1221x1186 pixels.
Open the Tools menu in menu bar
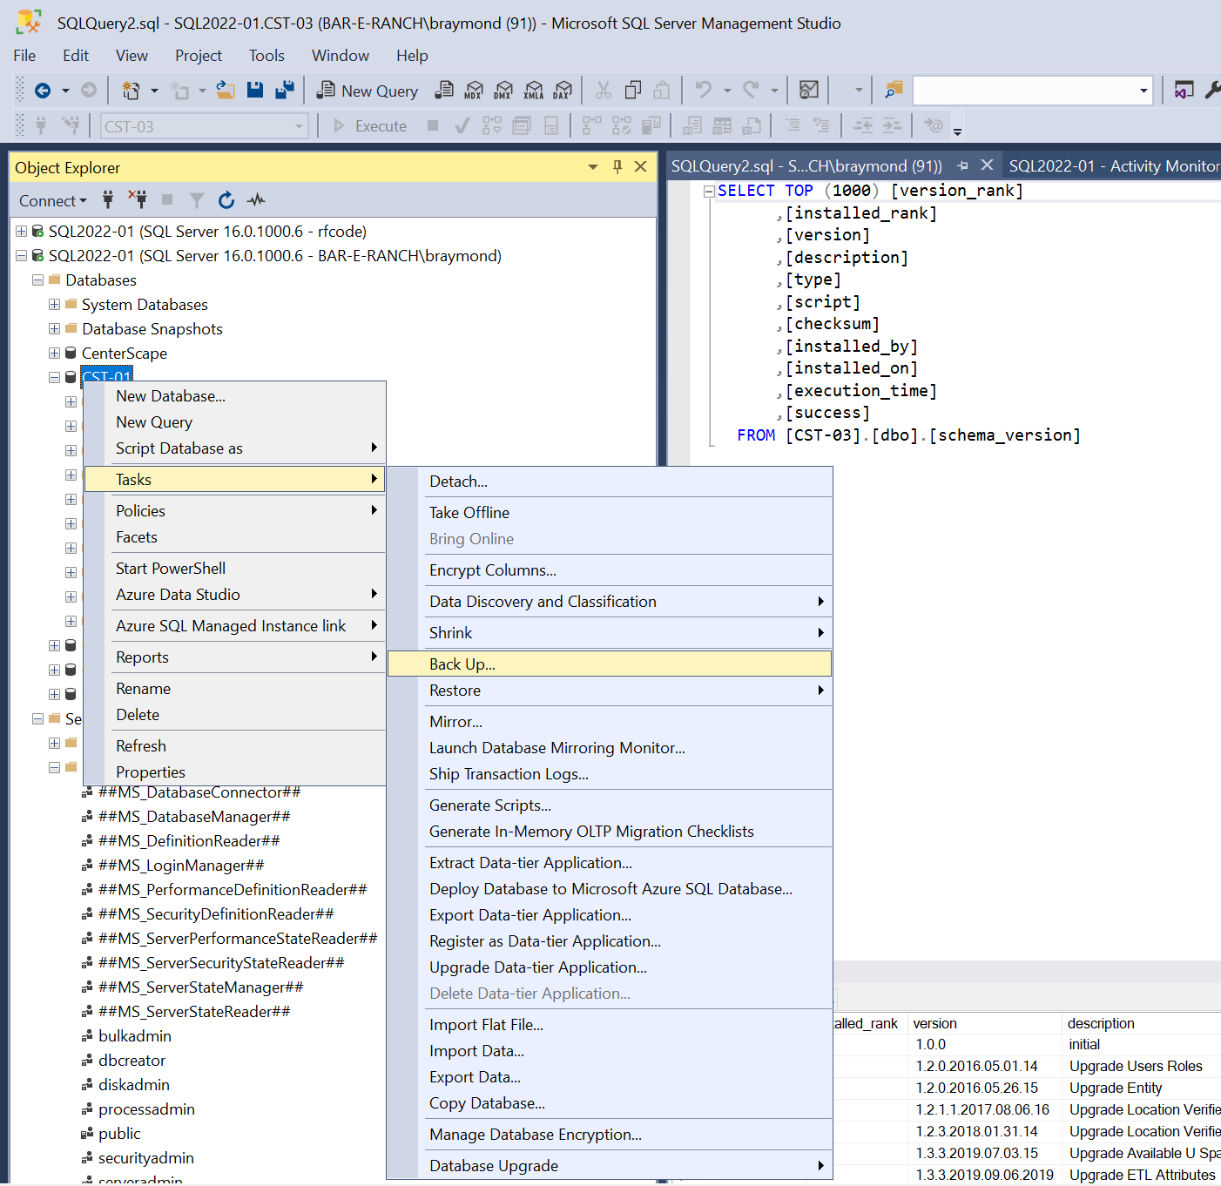[x=266, y=56]
